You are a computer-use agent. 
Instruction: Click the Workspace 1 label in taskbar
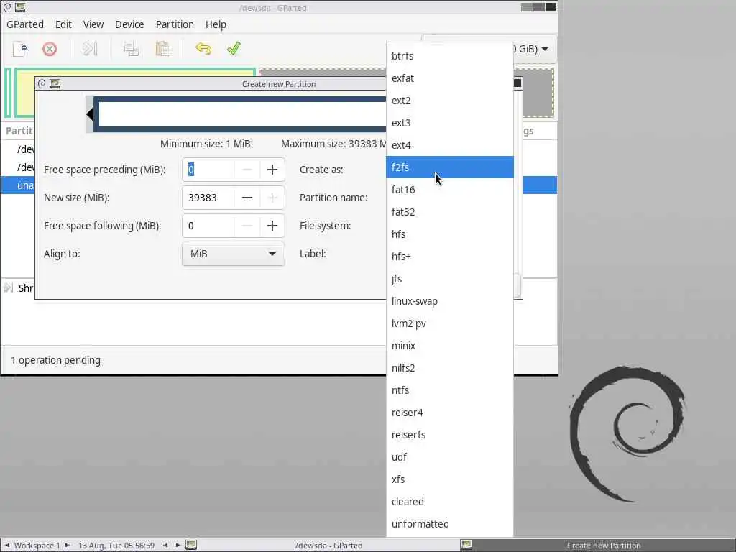tap(37, 546)
